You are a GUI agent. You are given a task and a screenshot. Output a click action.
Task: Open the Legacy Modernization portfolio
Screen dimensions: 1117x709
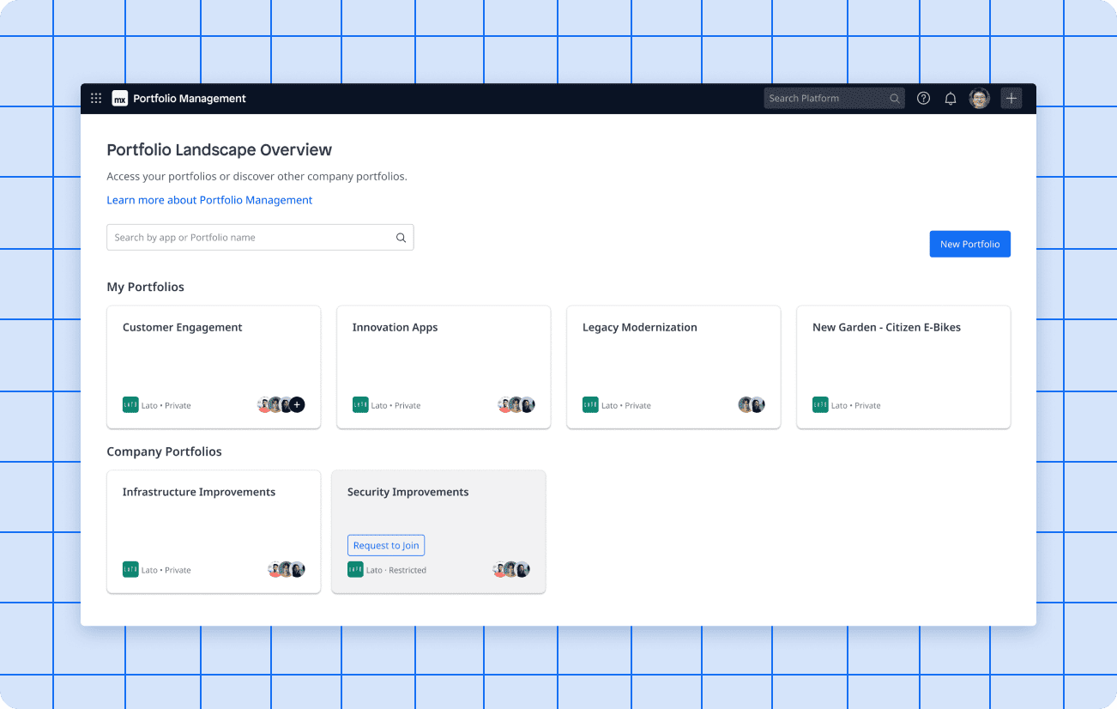coord(673,361)
